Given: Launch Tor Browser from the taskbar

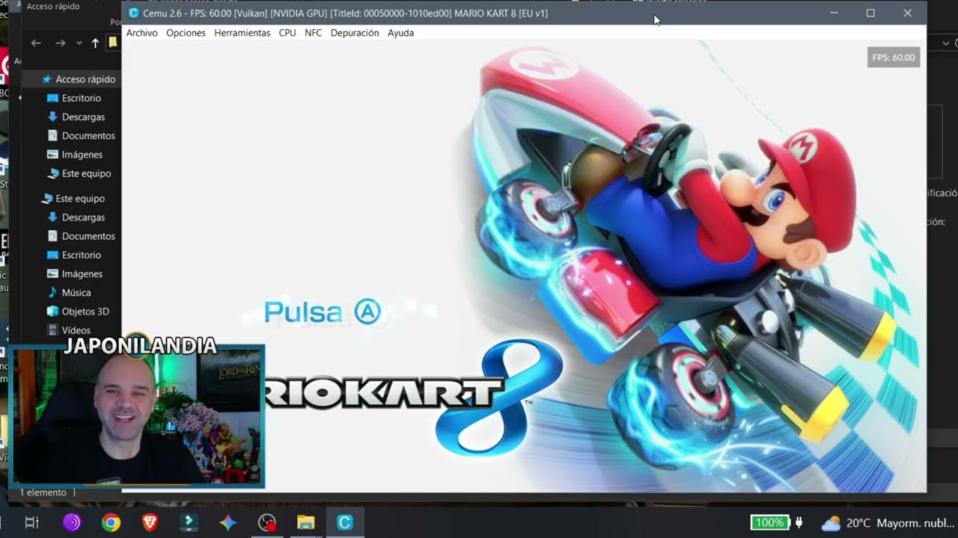Looking at the screenshot, I should [x=72, y=523].
